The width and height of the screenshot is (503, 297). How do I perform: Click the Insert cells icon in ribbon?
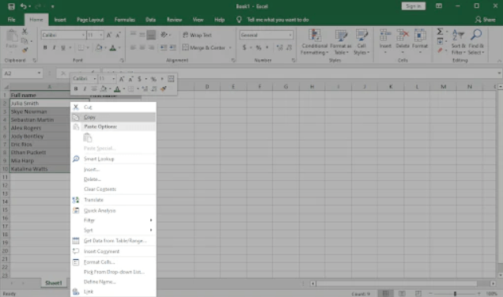[385, 35]
